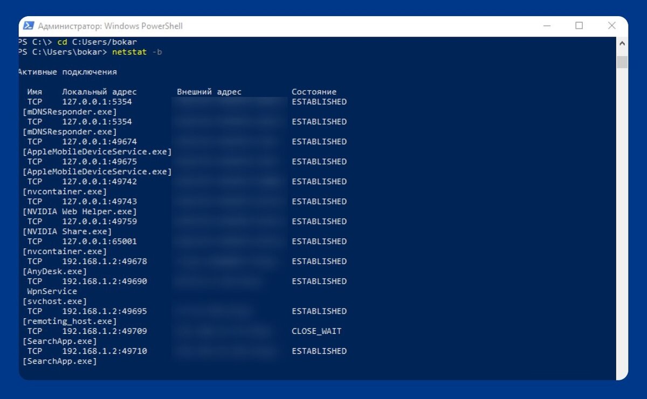647x399 pixels.
Task: Click the scrollbar up arrow
Action: coord(622,43)
